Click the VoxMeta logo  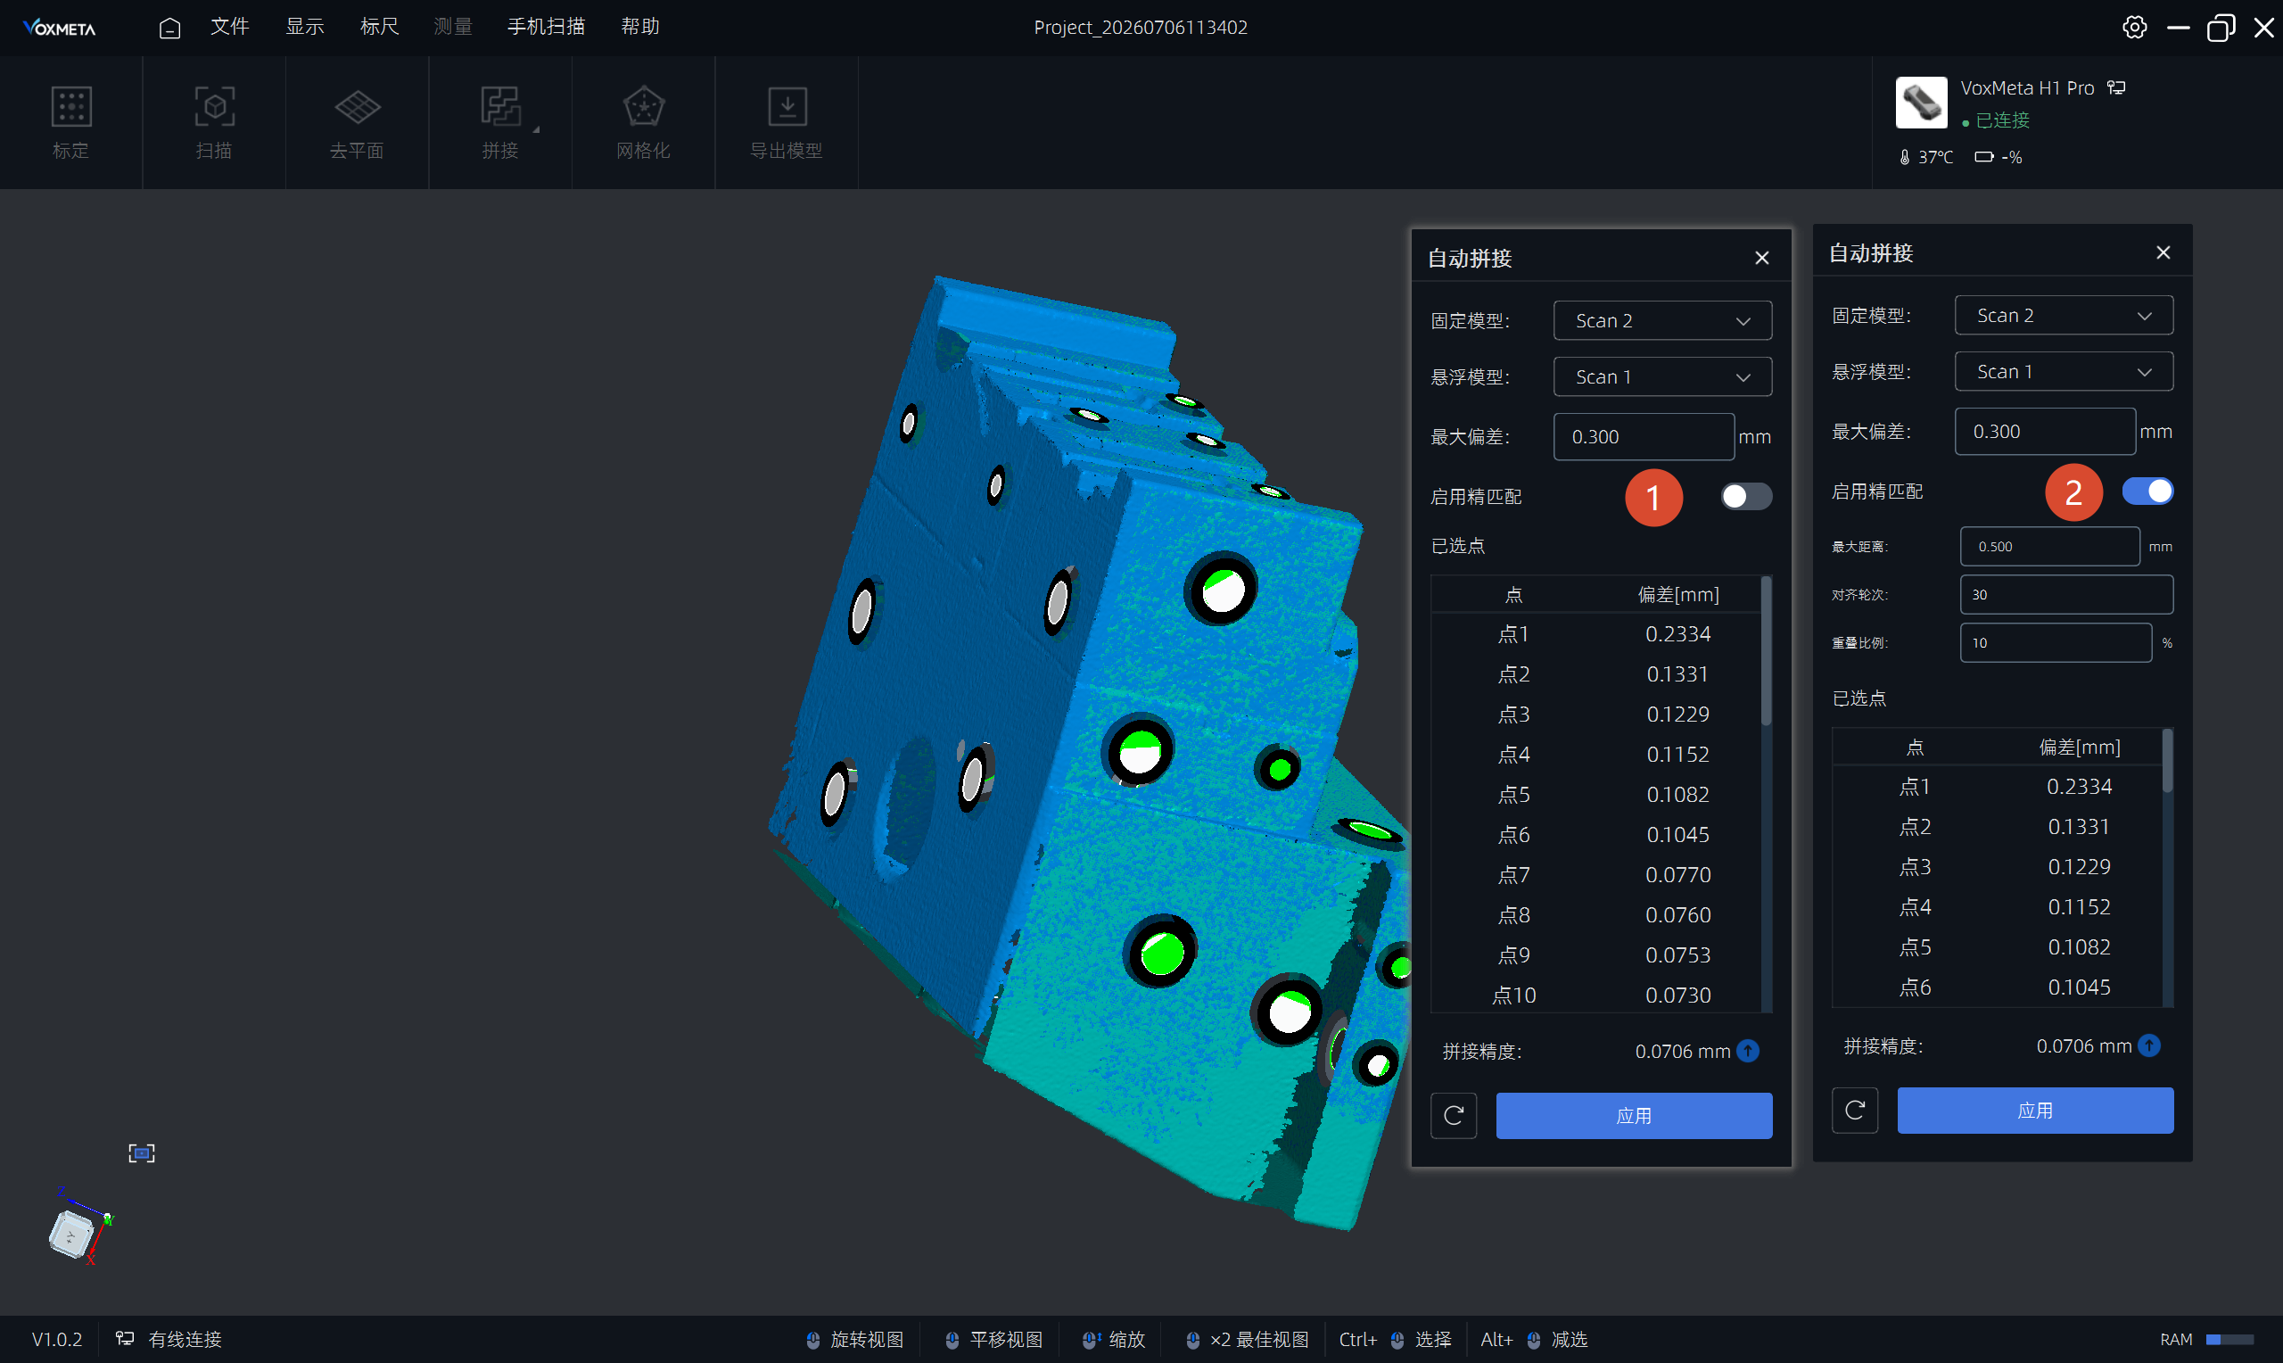(x=60, y=28)
